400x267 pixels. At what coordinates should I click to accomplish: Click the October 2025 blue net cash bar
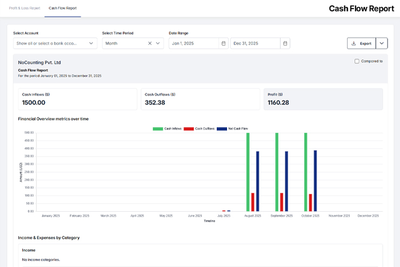click(315, 180)
